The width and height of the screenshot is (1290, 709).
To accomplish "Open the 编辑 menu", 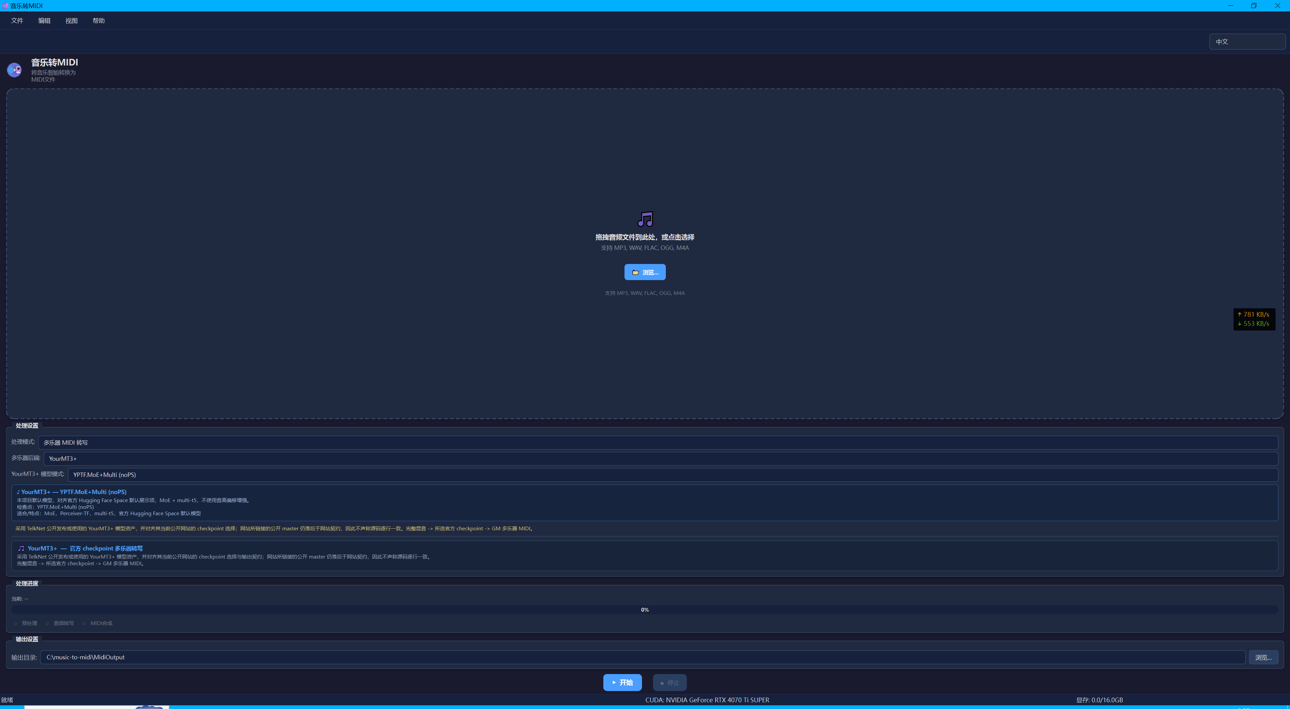I will tap(44, 20).
